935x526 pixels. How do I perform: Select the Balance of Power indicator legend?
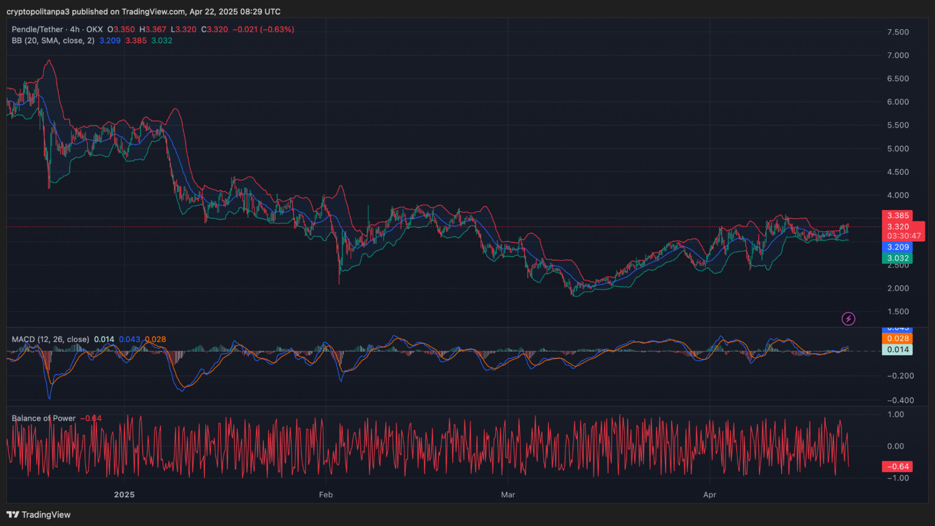pos(43,418)
